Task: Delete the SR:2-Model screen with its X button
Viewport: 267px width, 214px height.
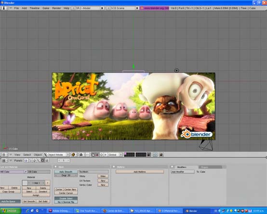Action: click(x=102, y=8)
